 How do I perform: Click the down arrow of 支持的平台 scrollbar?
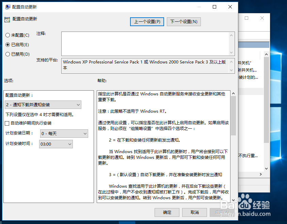point(232,70)
